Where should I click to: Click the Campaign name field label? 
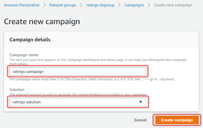click(24, 55)
